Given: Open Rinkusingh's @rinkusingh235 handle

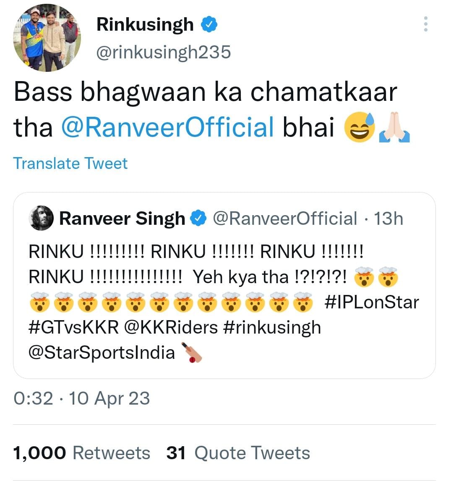Looking at the screenshot, I should coord(165,51).
